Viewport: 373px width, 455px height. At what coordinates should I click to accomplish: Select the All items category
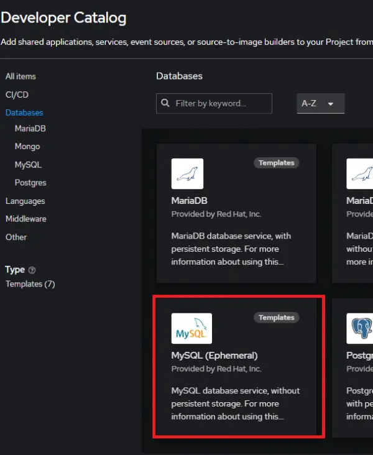[21, 76]
